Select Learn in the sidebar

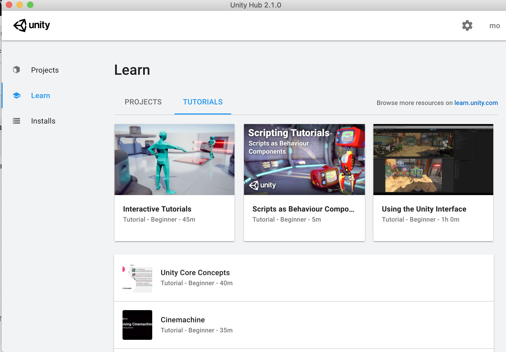(41, 95)
